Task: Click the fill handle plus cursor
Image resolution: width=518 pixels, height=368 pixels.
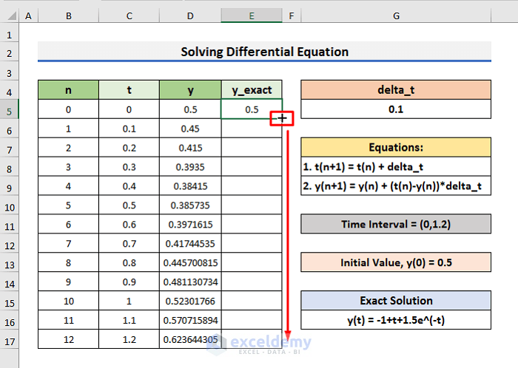Action: pos(282,118)
